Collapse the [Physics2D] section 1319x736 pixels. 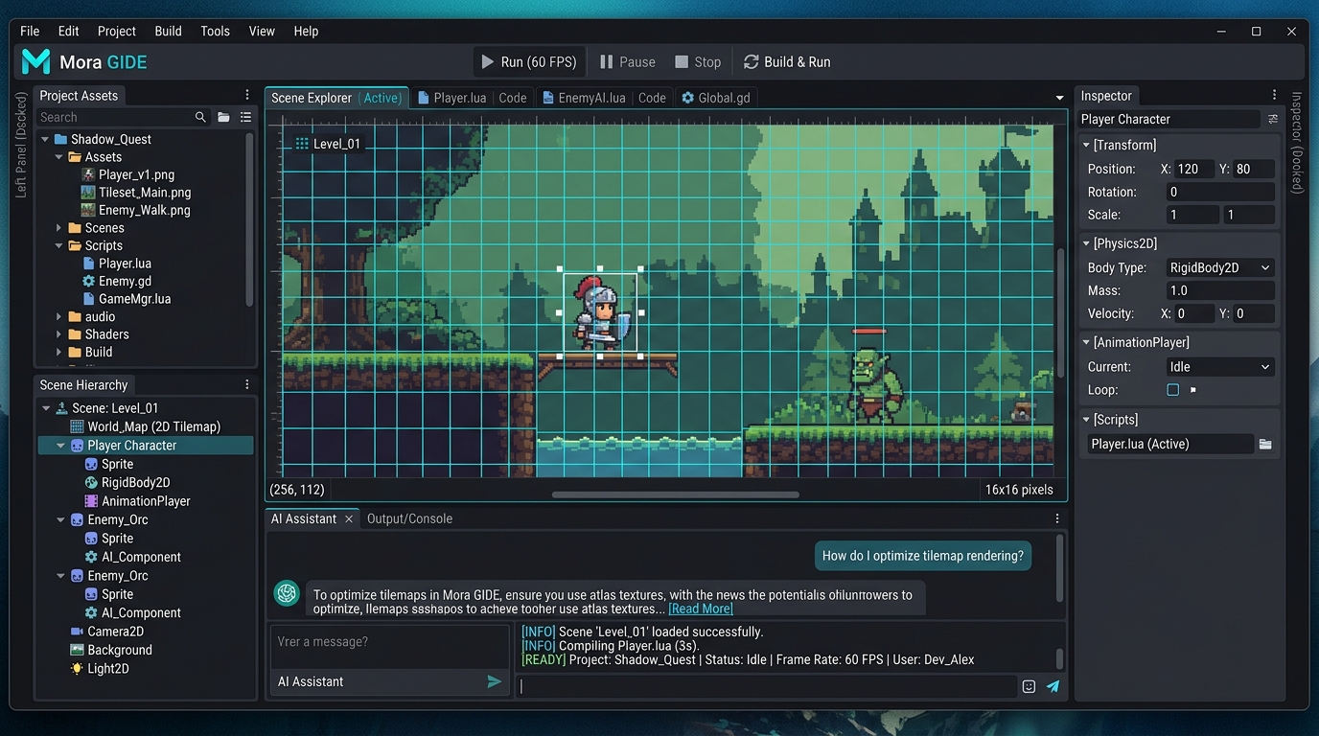pos(1086,243)
